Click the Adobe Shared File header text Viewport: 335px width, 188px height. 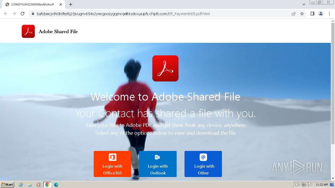pyautogui.click(x=58, y=32)
